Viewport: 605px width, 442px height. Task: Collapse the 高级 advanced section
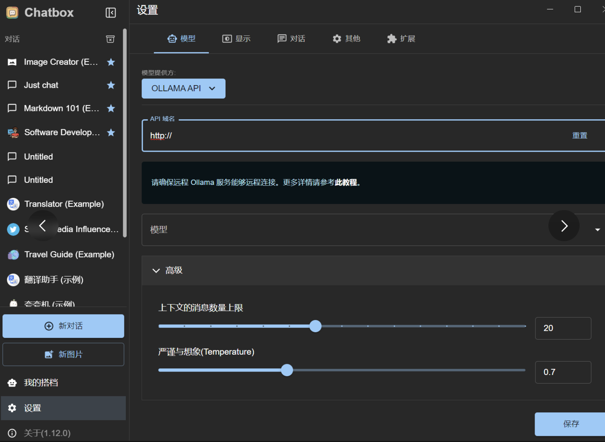(373, 271)
